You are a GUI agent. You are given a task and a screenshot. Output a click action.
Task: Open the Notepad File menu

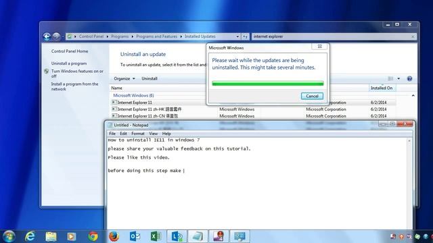[x=112, y=134]
